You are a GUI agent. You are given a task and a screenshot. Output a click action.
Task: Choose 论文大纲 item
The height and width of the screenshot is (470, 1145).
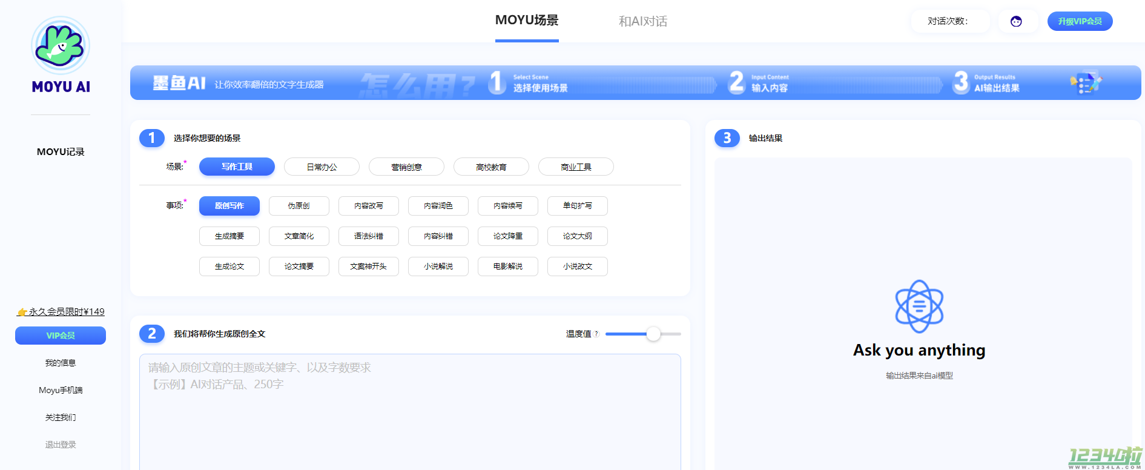[x=578, y=236]
